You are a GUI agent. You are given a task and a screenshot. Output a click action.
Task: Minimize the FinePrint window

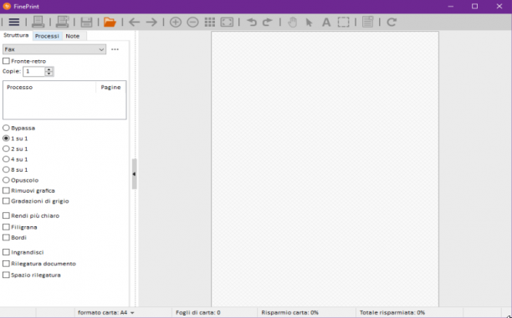(x=451, y=6)
